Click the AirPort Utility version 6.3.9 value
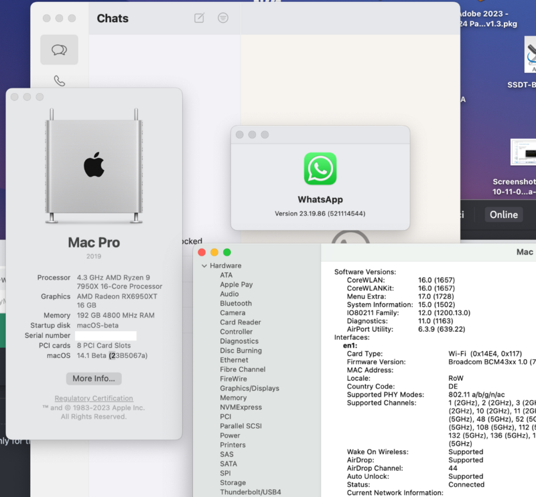 pyautogui.click(x=442, y=329)
